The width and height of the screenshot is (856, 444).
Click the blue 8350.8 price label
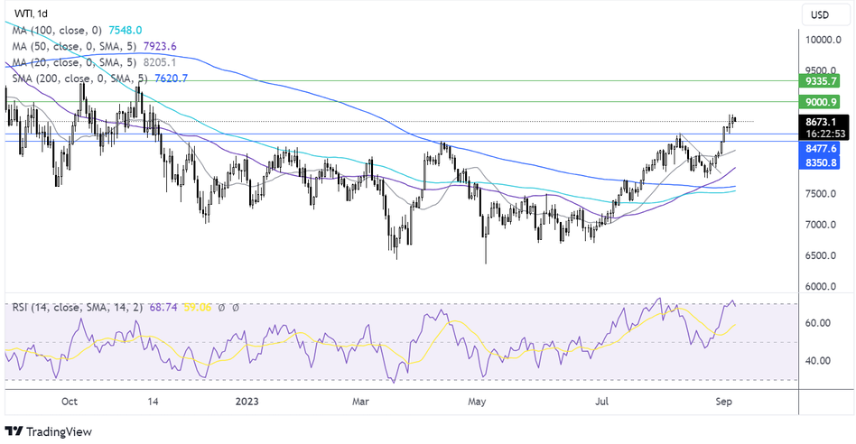[823, 162]
